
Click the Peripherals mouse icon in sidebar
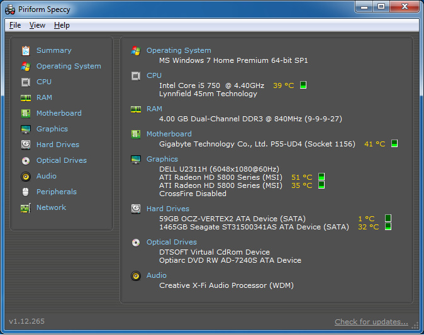click(x=25, y=192)
